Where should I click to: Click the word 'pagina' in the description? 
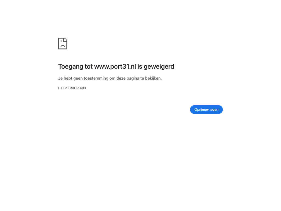click(x=133, y=79)
